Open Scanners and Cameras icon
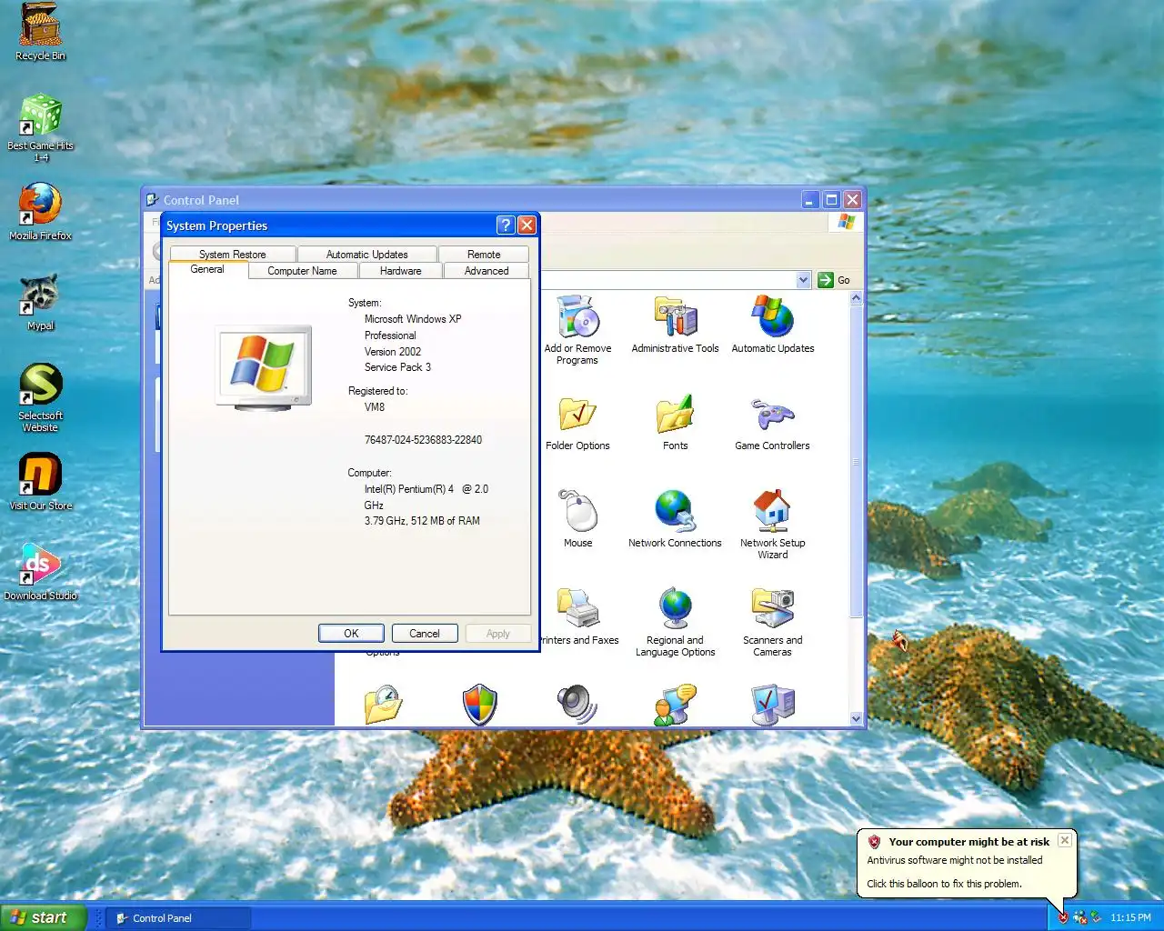 pyautogui.click(x=773, y=622)
